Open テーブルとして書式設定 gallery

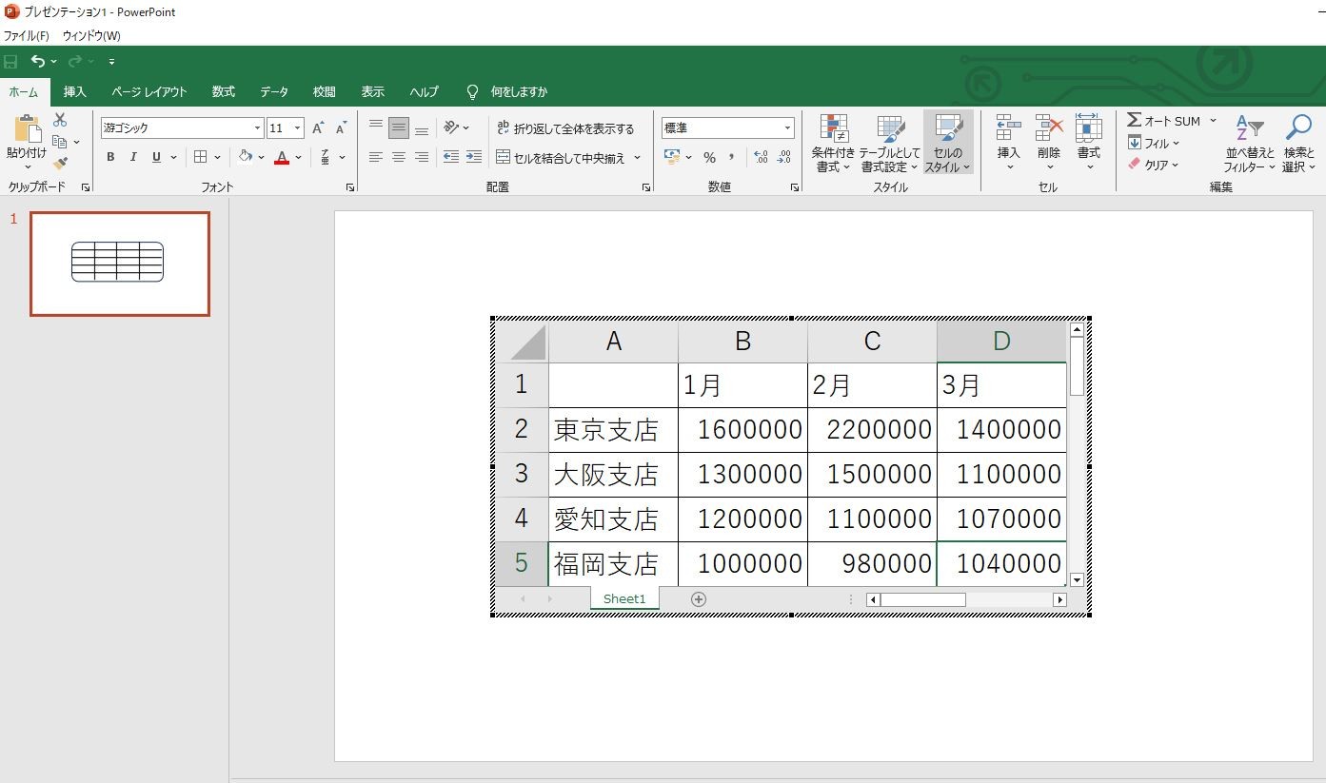click(890, 144)
